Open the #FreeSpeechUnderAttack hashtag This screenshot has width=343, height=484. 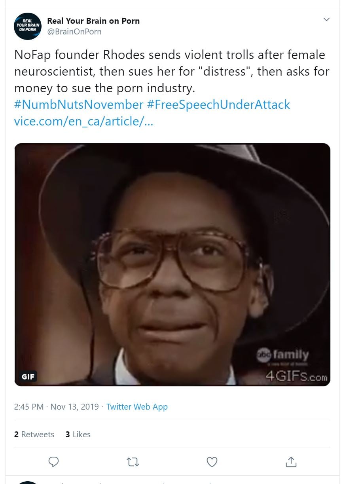point(218,105)
